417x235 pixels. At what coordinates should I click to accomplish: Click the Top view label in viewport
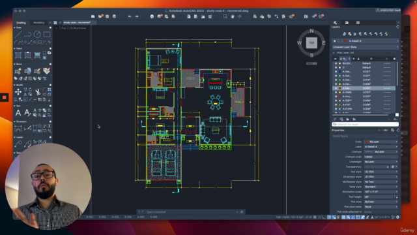64,28
